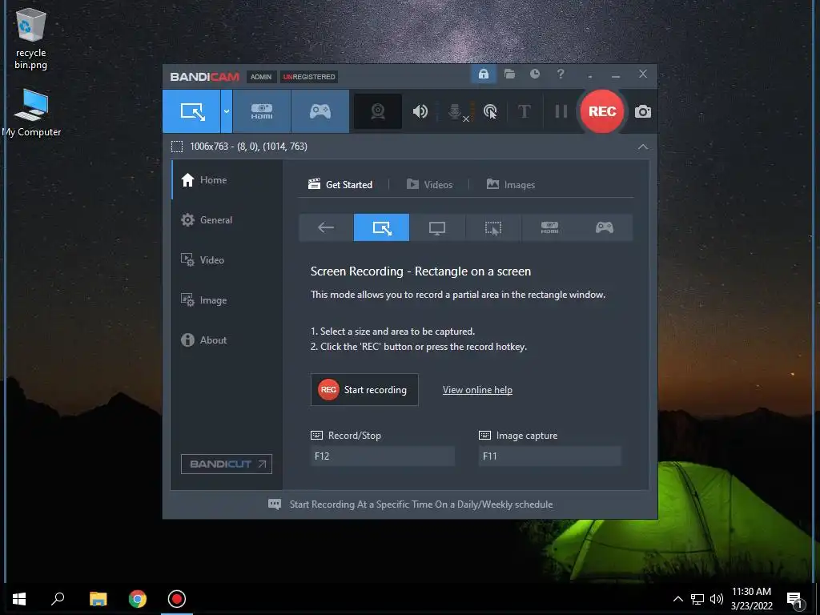Open Google Chrome from the taskbar

tap(138, 599)
